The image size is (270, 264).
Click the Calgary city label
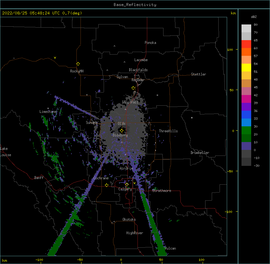125,189
